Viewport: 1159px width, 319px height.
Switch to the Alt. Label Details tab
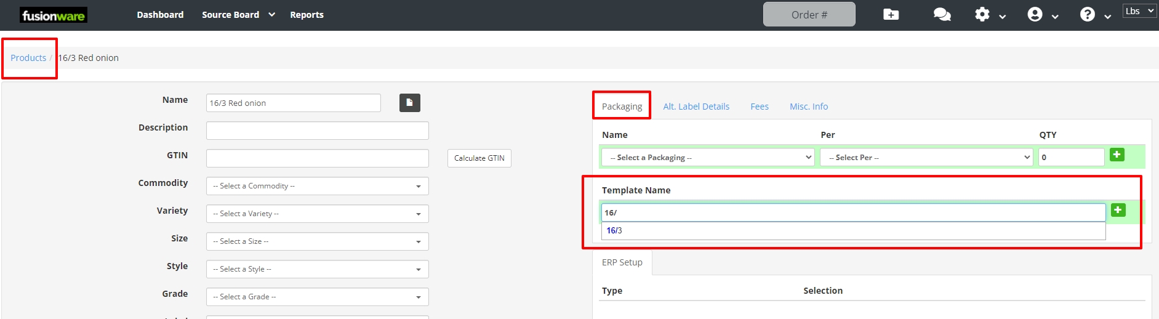pos(696,107)
